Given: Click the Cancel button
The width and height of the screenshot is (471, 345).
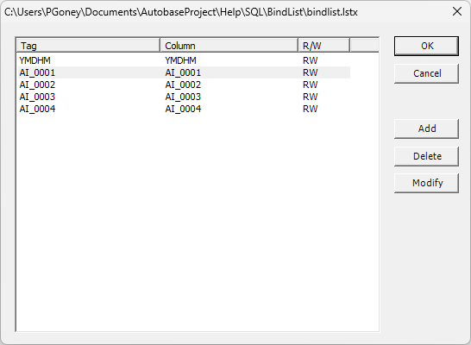Looking at the screenshot, I should pos(426,73).
